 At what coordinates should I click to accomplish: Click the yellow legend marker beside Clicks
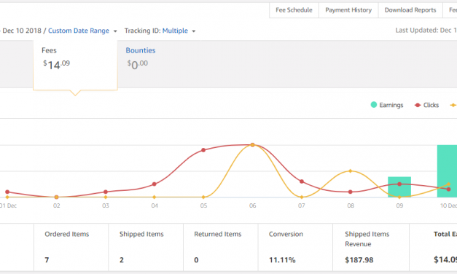point(453,105)
